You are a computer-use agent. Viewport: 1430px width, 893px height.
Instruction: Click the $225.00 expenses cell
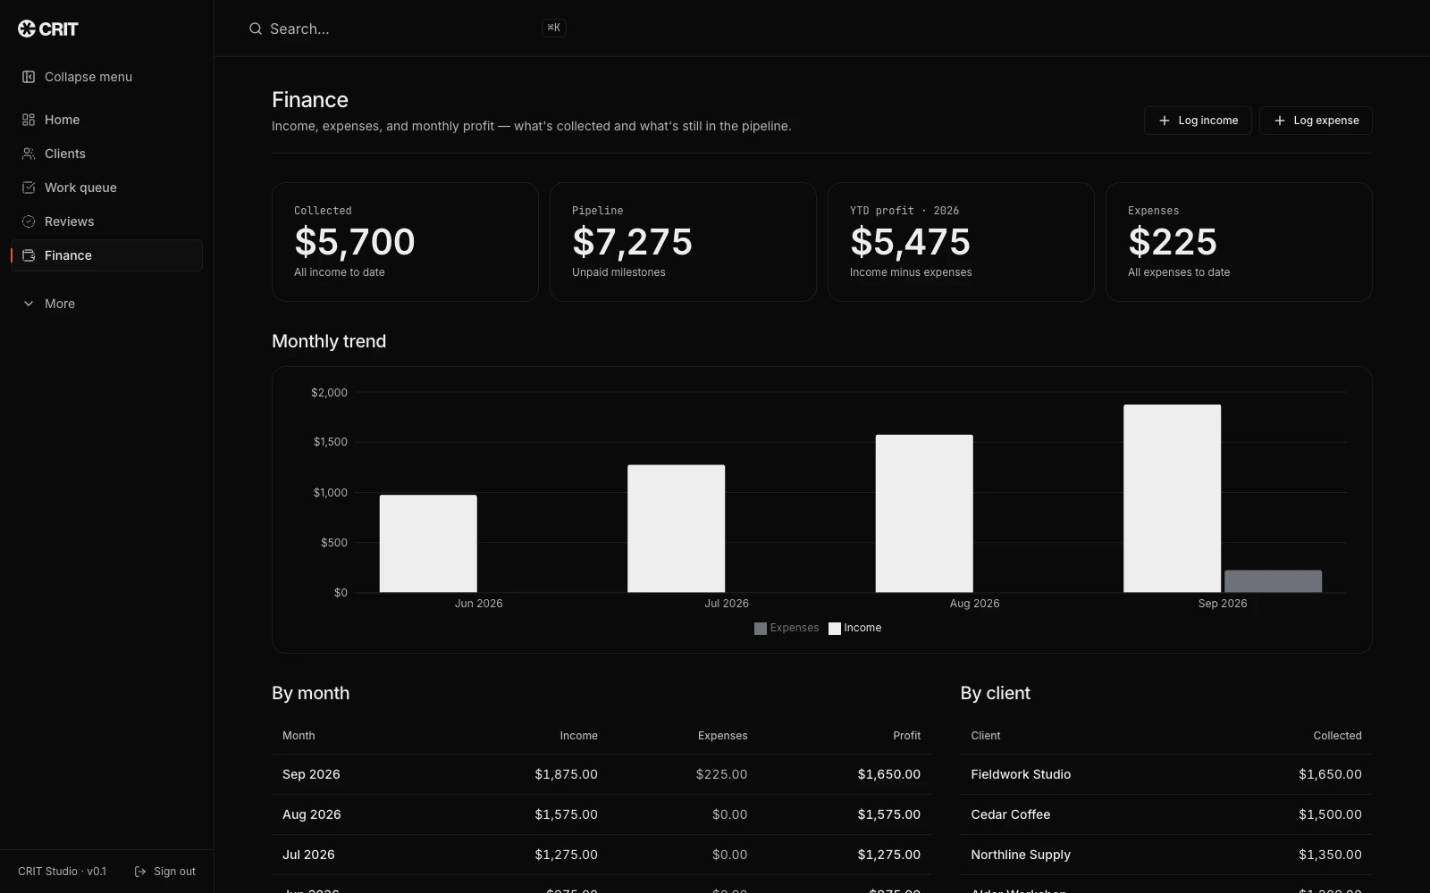point(721,774)
